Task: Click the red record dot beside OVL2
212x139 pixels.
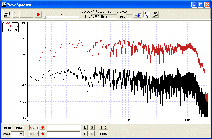Action: coord(43,134)
